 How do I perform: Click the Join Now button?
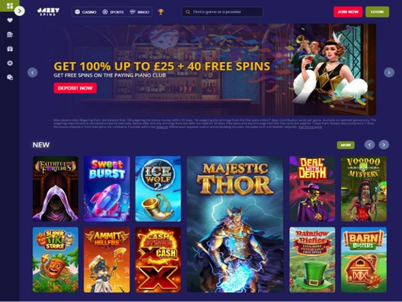[x=348, y=12]
